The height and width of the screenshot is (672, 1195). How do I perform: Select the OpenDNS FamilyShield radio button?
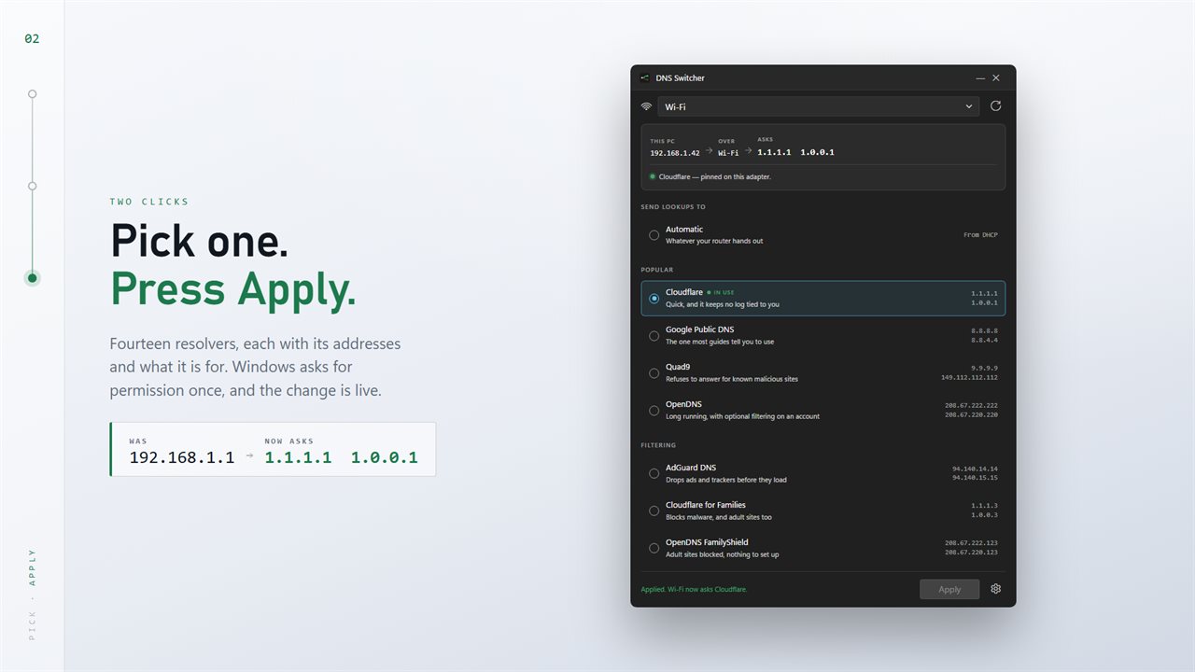click(x=654, y=549)
